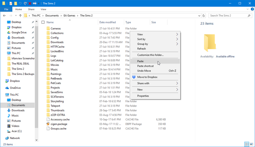The width and height of the screenshot is (255, 147).
Task: Select the Cameras folder
Action: pyautogui.click(x=55, y=29)
